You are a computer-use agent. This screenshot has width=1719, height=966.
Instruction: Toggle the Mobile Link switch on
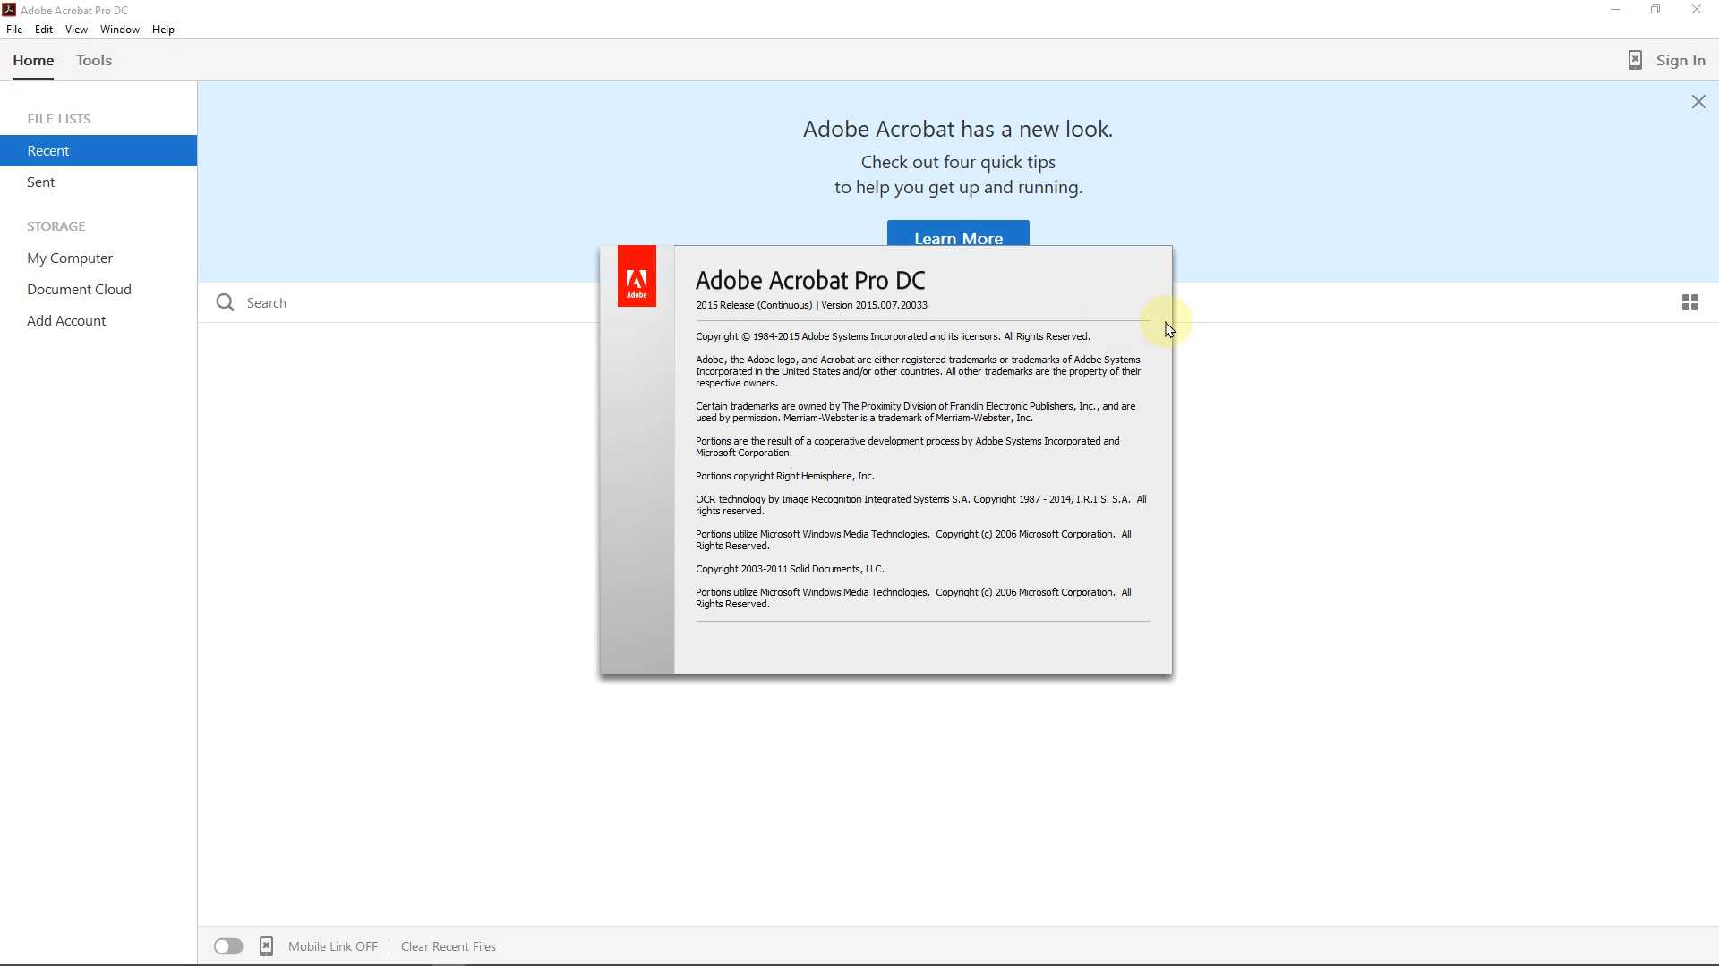pyautogui.click(x=228, y=946)
